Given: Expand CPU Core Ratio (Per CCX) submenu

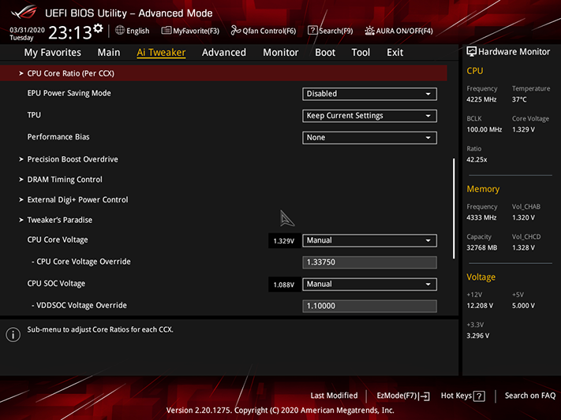Looking at the screenshot, I should point(223,73).
